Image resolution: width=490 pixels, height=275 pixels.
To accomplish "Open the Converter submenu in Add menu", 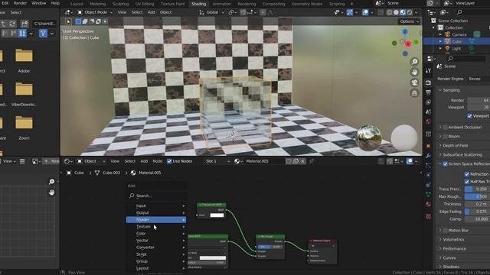I will coord(156,247).
